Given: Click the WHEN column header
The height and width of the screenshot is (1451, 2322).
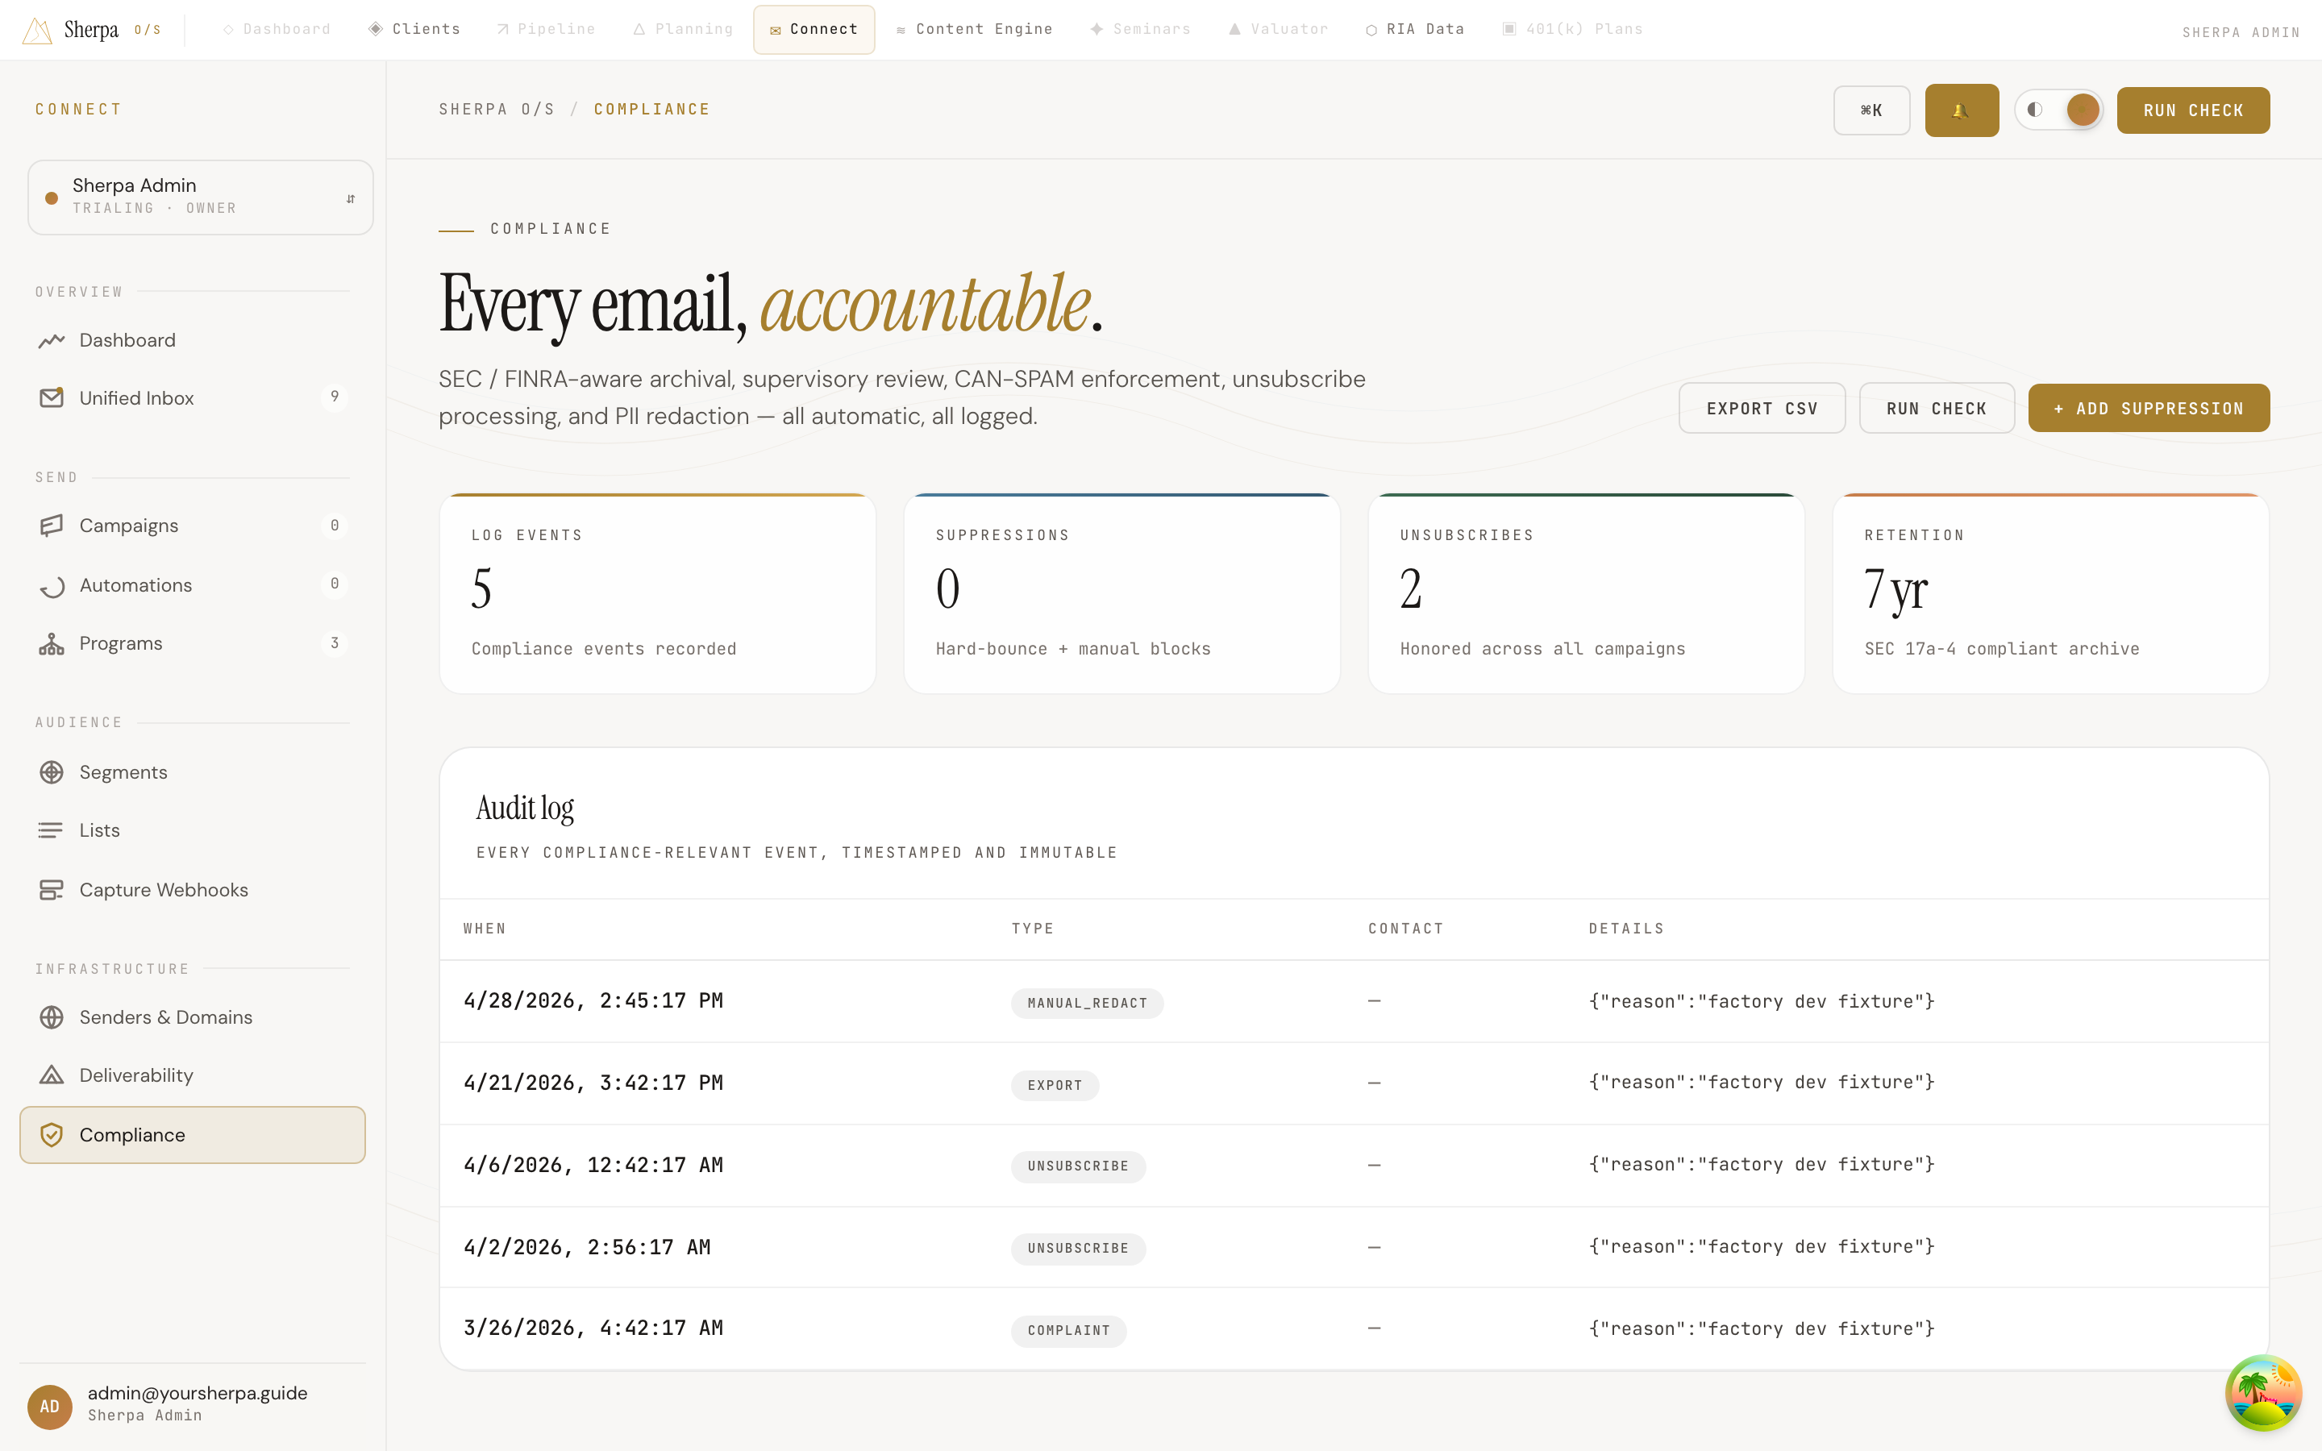Looking at the screenshot, I should [485, 929].
